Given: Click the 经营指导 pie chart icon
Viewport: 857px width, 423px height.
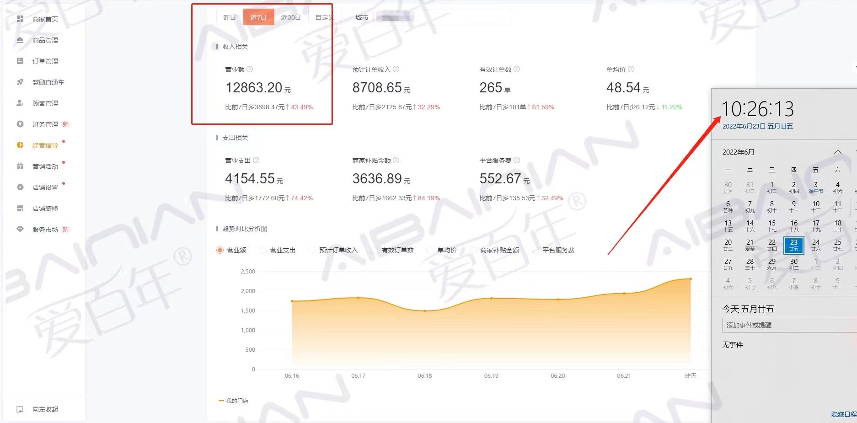Looking at the screenshot, I should pos(20,145).
